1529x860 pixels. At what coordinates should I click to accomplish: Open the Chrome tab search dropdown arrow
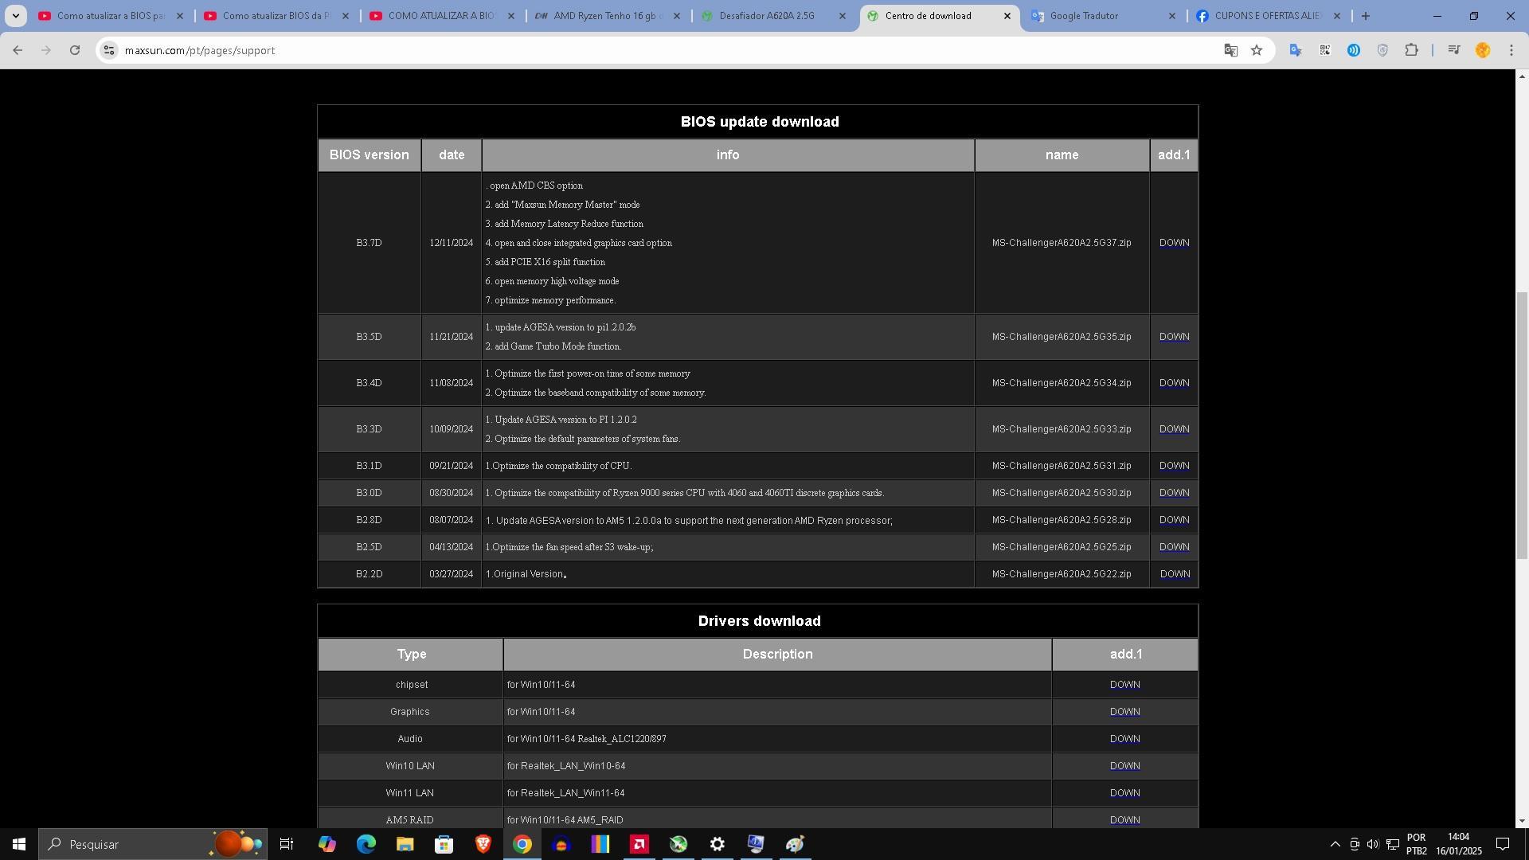point(15,16)
